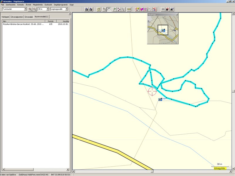The width and height of the screenshot is (235, 176).
Task: Select the Distance/Bearing ruler tool
Action: tap(129, 9)
